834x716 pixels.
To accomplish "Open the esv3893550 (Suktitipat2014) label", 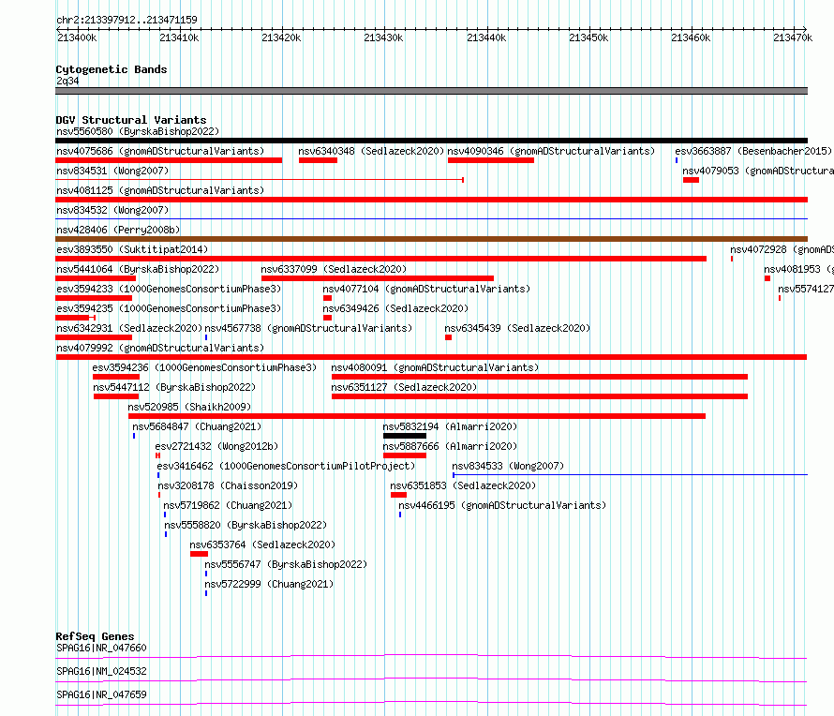I will tap(132, 249).
